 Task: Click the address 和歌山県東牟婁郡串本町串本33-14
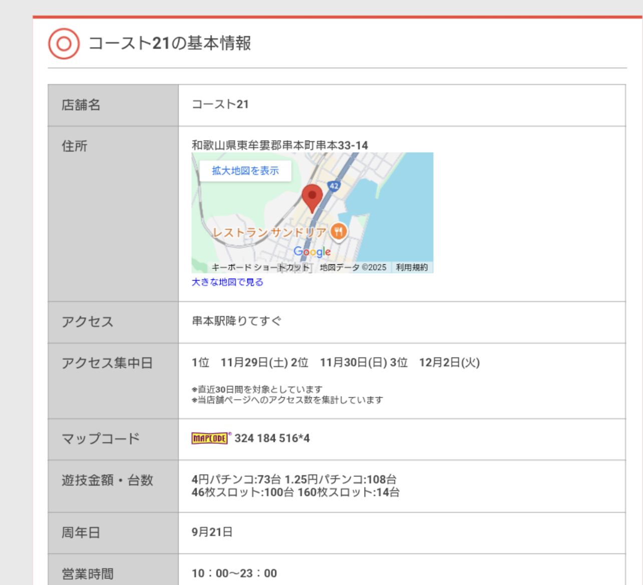coord(280,146)
